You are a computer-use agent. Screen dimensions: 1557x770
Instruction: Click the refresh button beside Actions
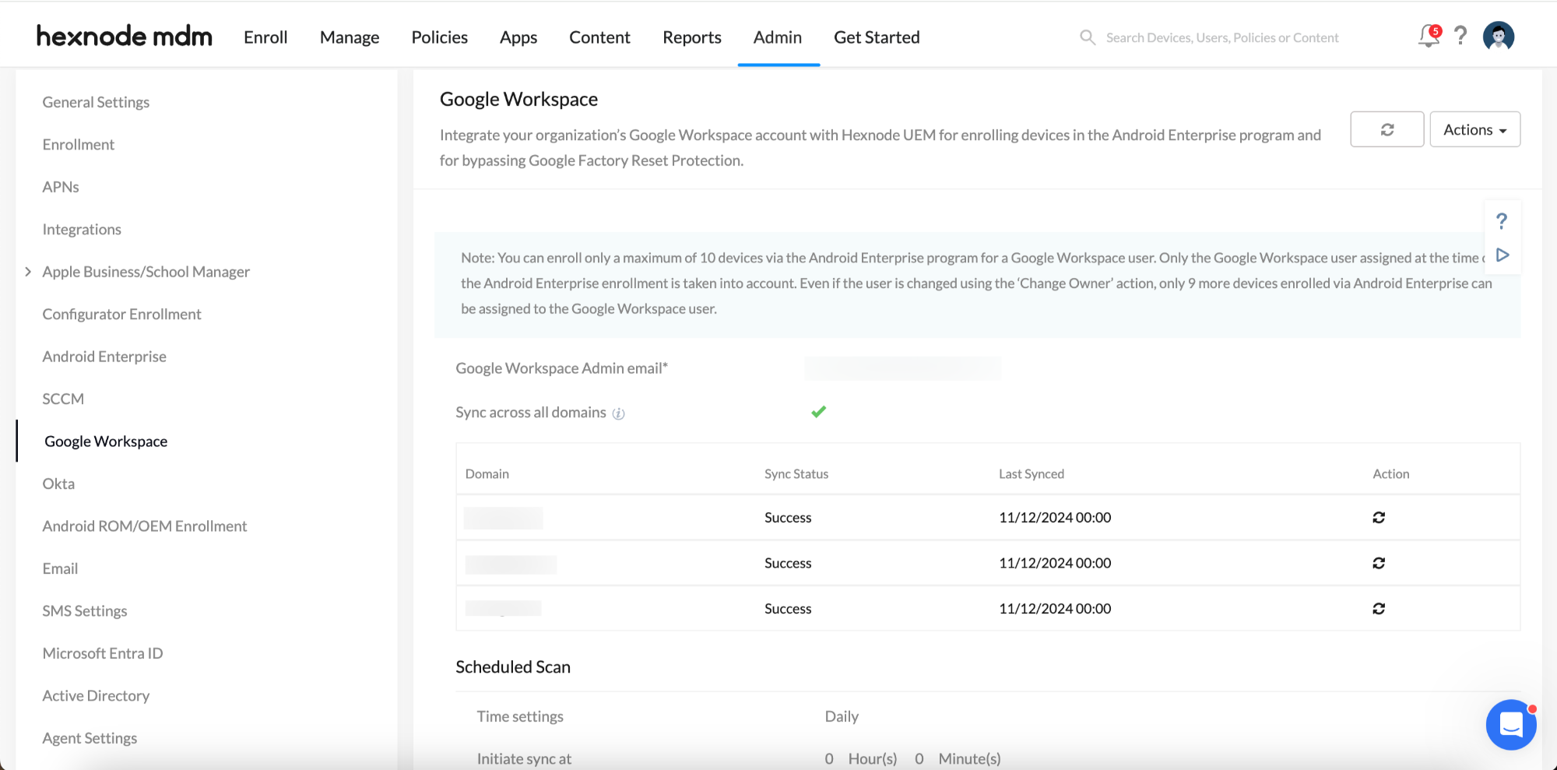(x=1387, y=129)
